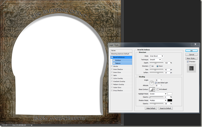Click the Shadow Opacity slider
Image resolution: width=202 pixels, height=127 pixels.
tap(157, 104)
